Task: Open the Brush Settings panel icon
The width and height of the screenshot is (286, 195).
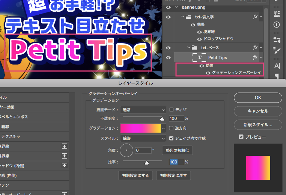Action: point(277,50)
